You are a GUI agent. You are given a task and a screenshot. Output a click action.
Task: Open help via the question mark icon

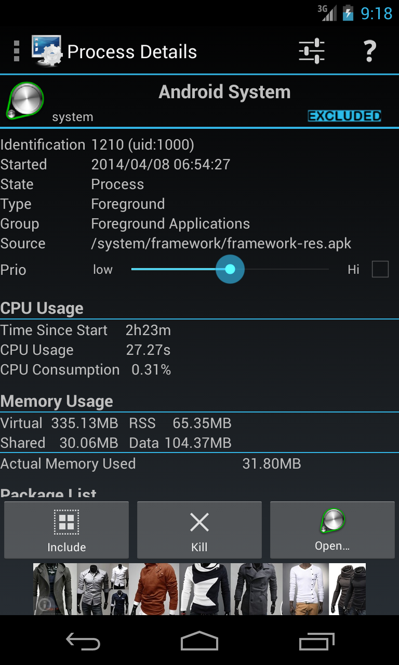(x=369, y=51)
